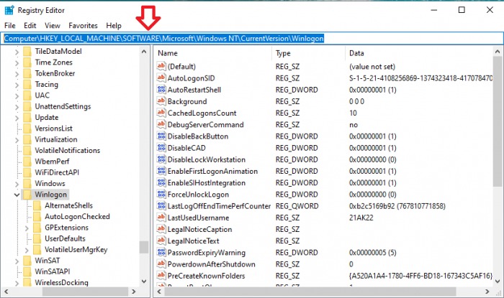Click the tree pane scroll up arrow
The width and height of the screenshot is (504, 298).
click(144, 51)
